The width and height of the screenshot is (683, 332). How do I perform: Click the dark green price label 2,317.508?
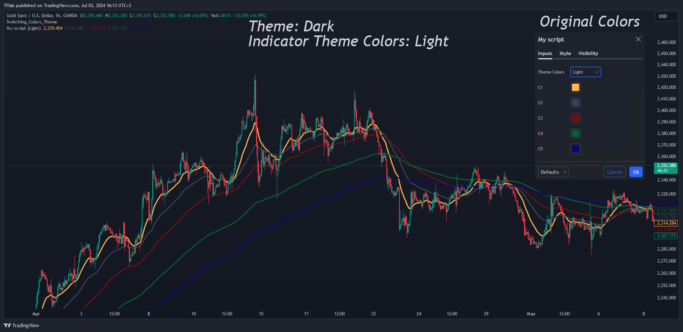tap(666, 210)
